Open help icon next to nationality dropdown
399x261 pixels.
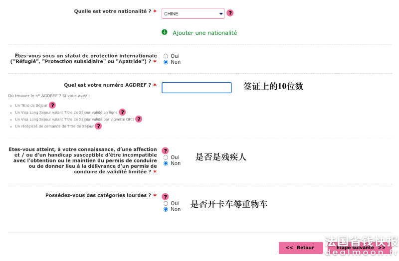(230, 13)
